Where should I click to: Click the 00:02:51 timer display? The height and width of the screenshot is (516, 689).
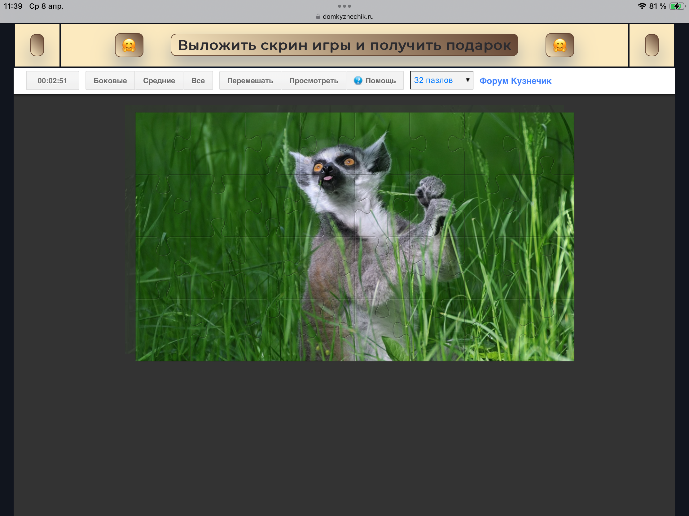(52, 80)
